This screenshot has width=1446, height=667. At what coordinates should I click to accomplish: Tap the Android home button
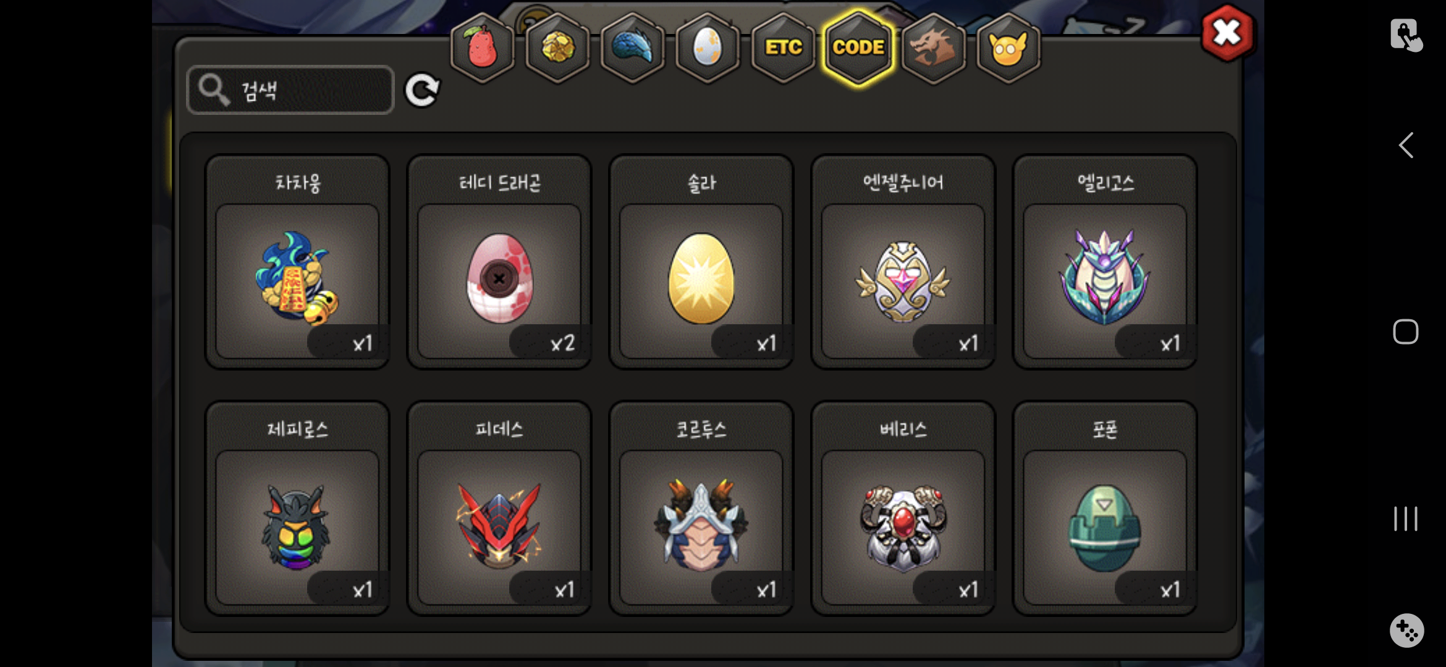tap(1406, 332)
